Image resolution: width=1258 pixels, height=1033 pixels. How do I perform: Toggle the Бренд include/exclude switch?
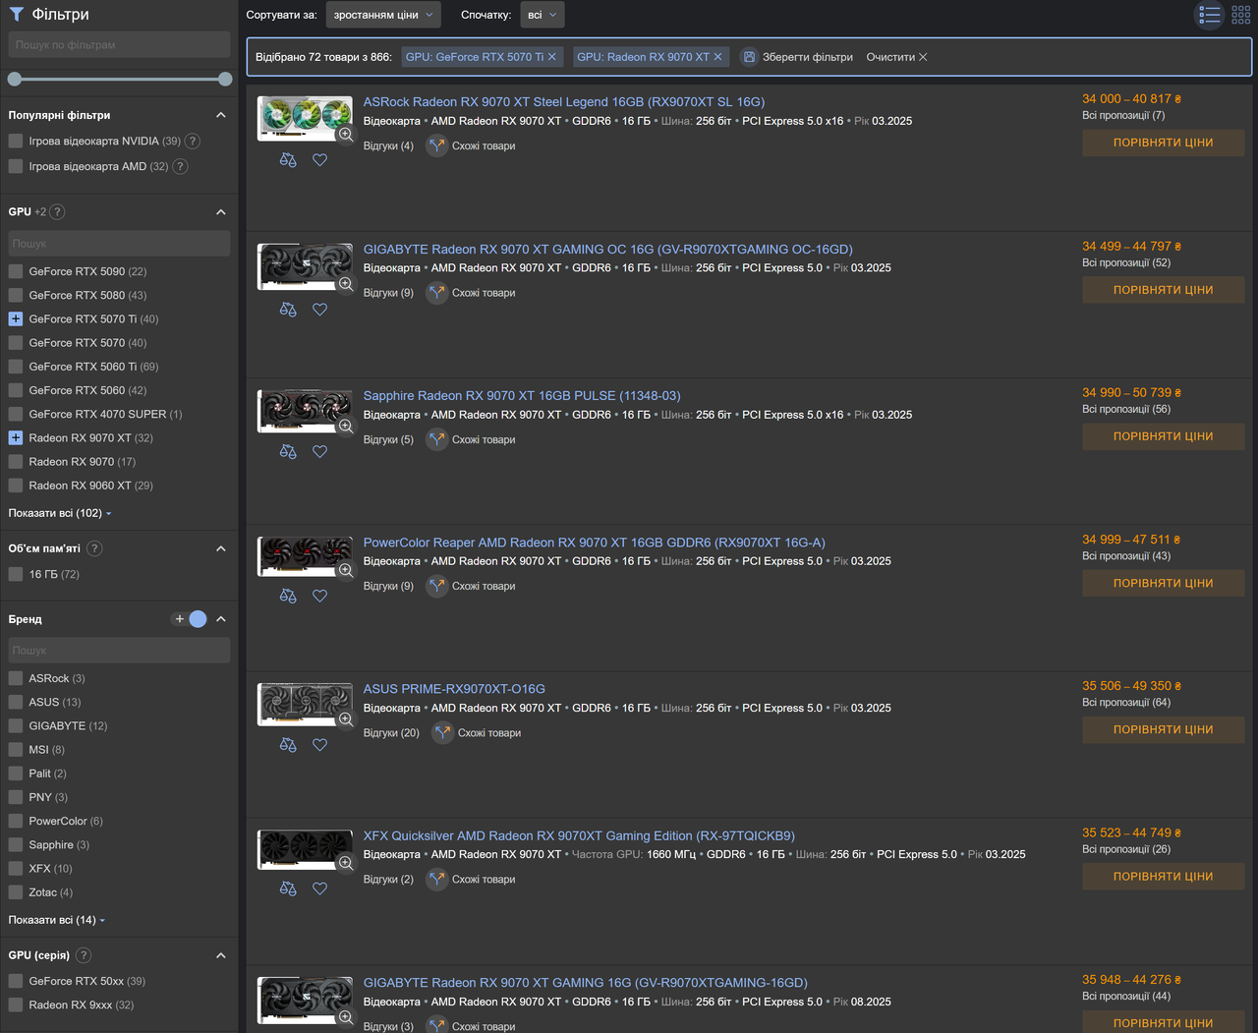click(x=189, y=619)
